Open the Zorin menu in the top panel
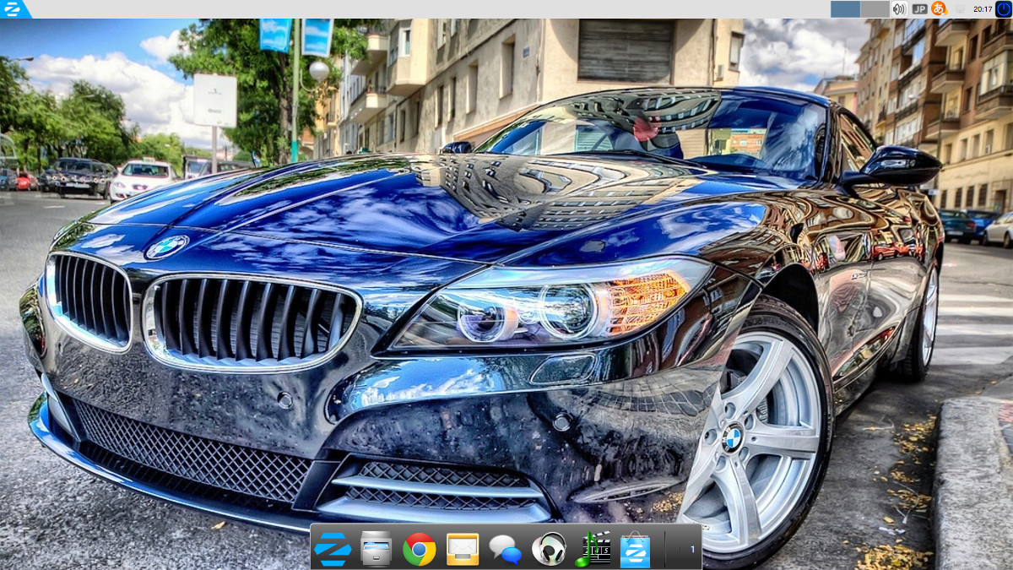Image resolution: width=1013 pixels, height=570 pixels. 14,8
